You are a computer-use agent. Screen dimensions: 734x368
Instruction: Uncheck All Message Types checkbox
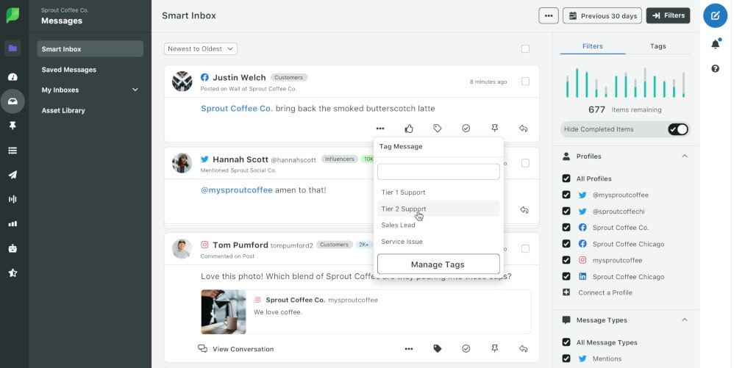[566, 342]
